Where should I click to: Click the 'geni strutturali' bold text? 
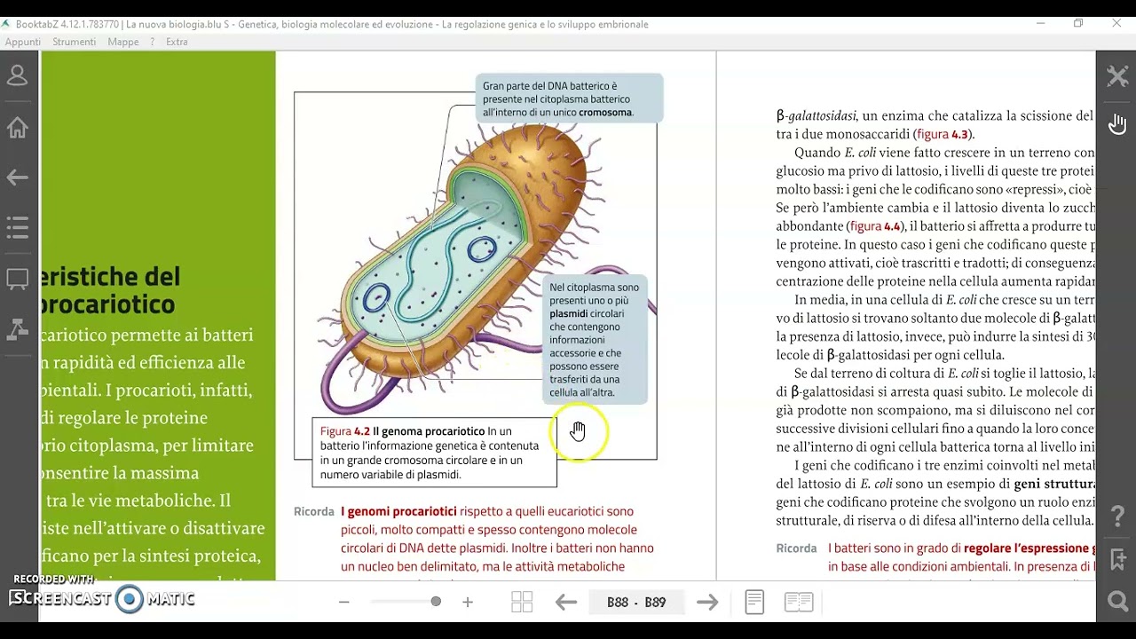pos(1054,484)
